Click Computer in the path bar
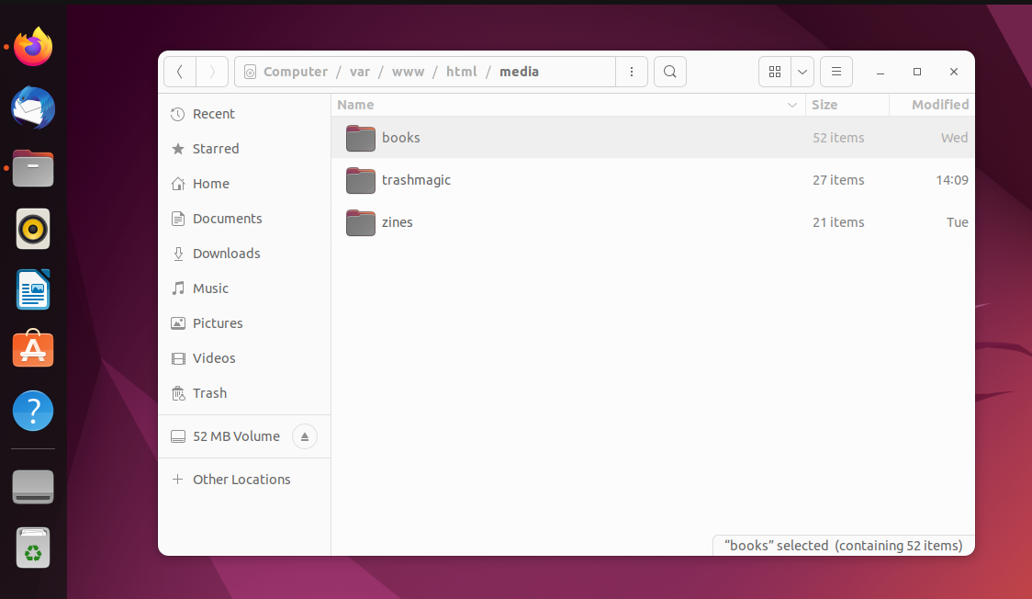This screenshot has width=1032, height=599. [296, 72]
